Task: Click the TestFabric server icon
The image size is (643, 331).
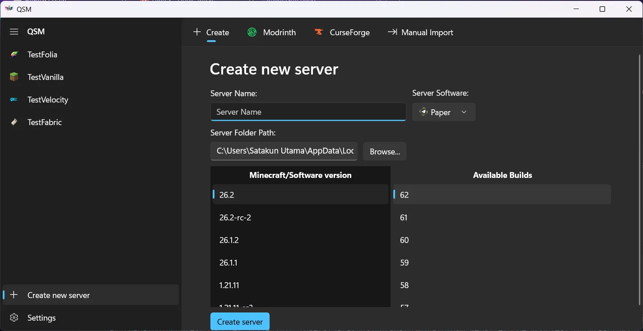Action: pos(14,122)
